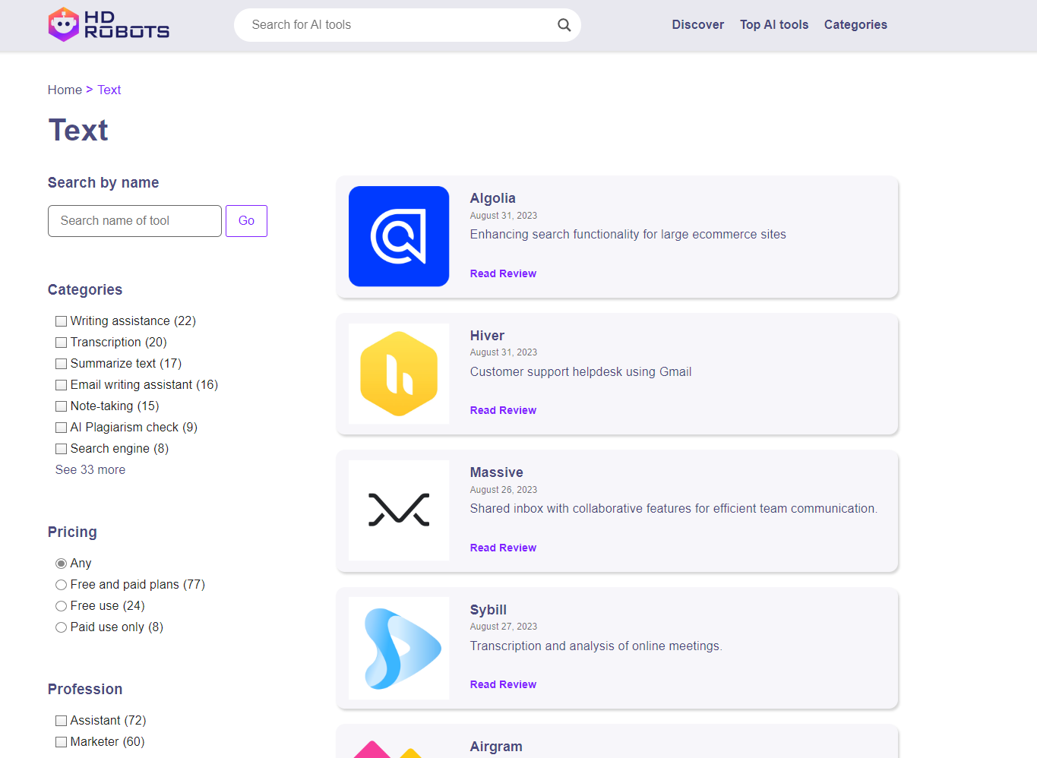The height and width of the screenshot is (758, 1037).
Task: Open the Discover menu item
Action: coord(697,25)
